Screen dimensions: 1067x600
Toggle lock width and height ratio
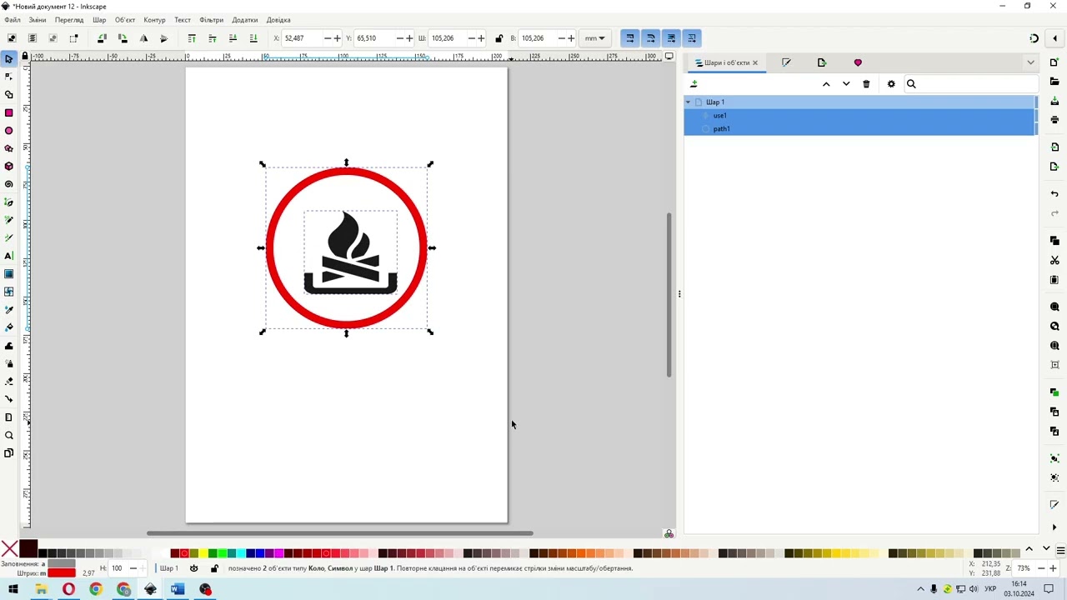coord(499,38)
